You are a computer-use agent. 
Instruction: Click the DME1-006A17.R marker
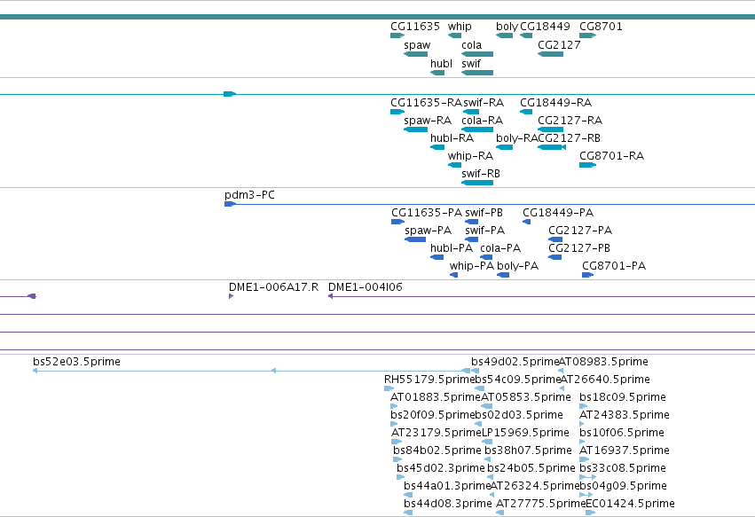pyautogui.click(x=232, y=296)
